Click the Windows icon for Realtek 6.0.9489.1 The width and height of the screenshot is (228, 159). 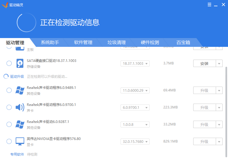tap(20, 90)
